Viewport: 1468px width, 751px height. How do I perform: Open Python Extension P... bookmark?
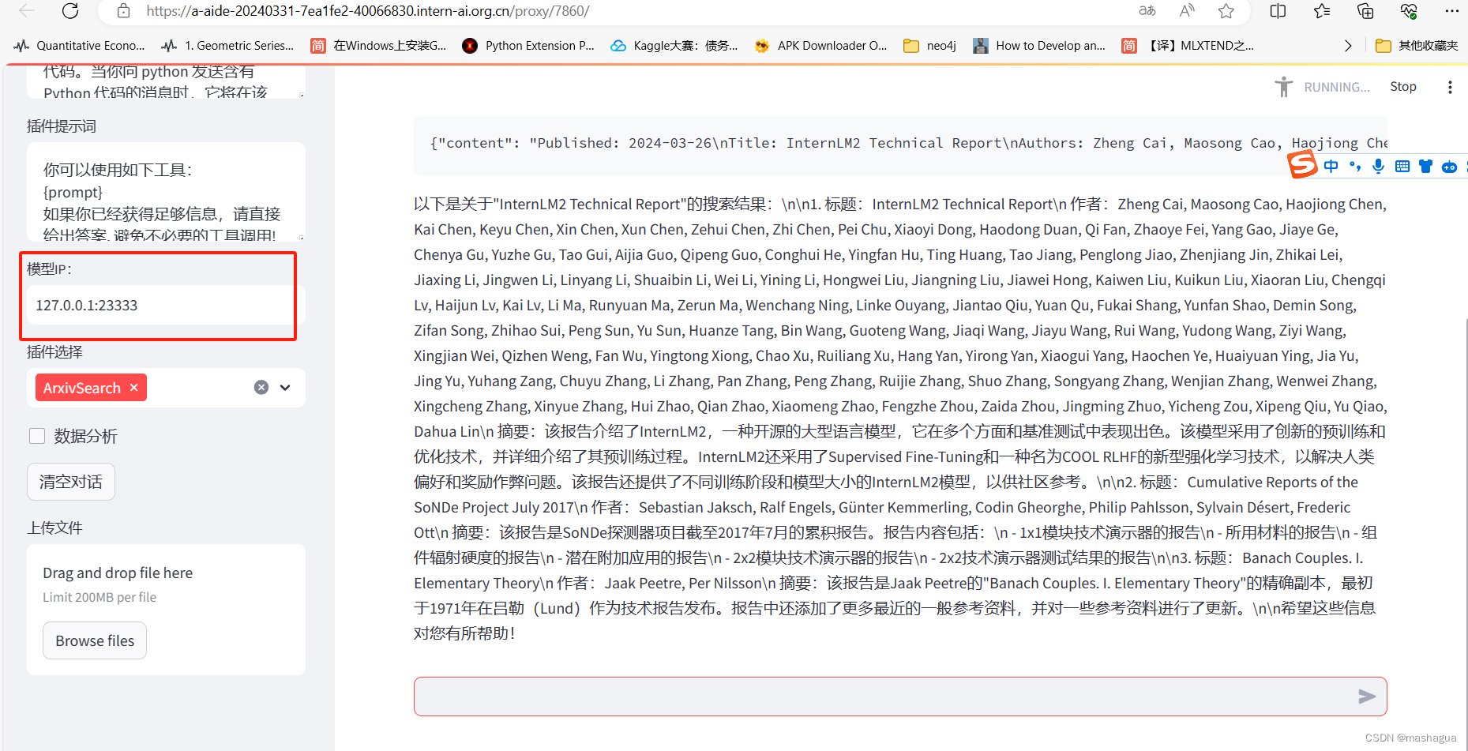[528, 46]
